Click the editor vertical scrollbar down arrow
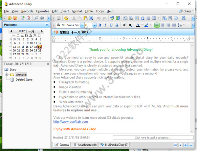Image resolution: width=197 pixels, height=151 pixels. (x=192, y=131)
